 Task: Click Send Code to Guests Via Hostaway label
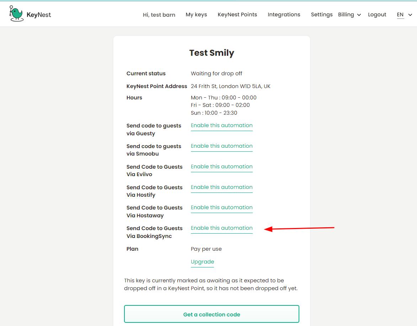[154, 212]
